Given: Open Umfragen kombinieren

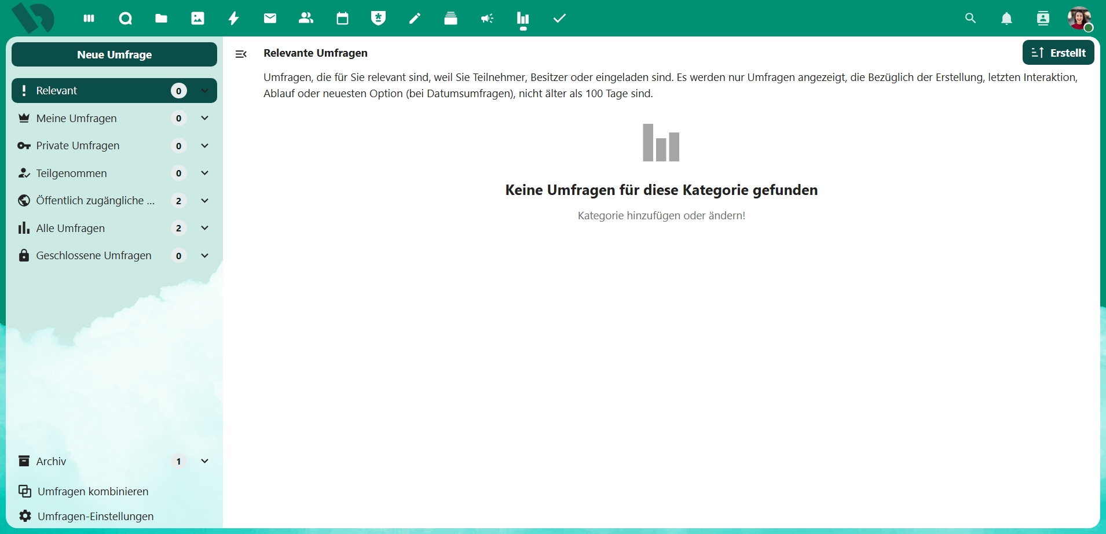Looking at the screenshot, I should [x=114, y=491].
